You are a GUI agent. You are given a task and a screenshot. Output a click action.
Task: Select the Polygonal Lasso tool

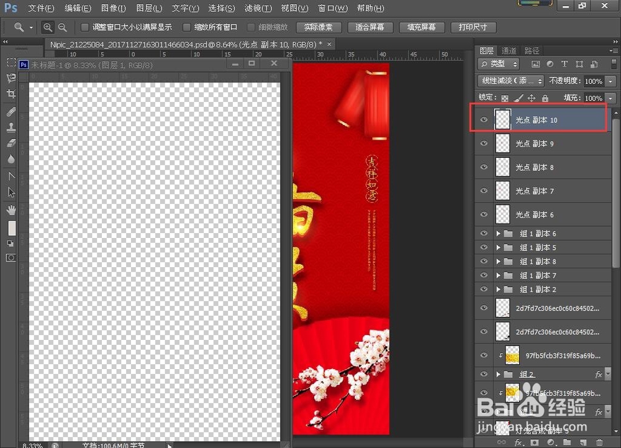point(11,78)
